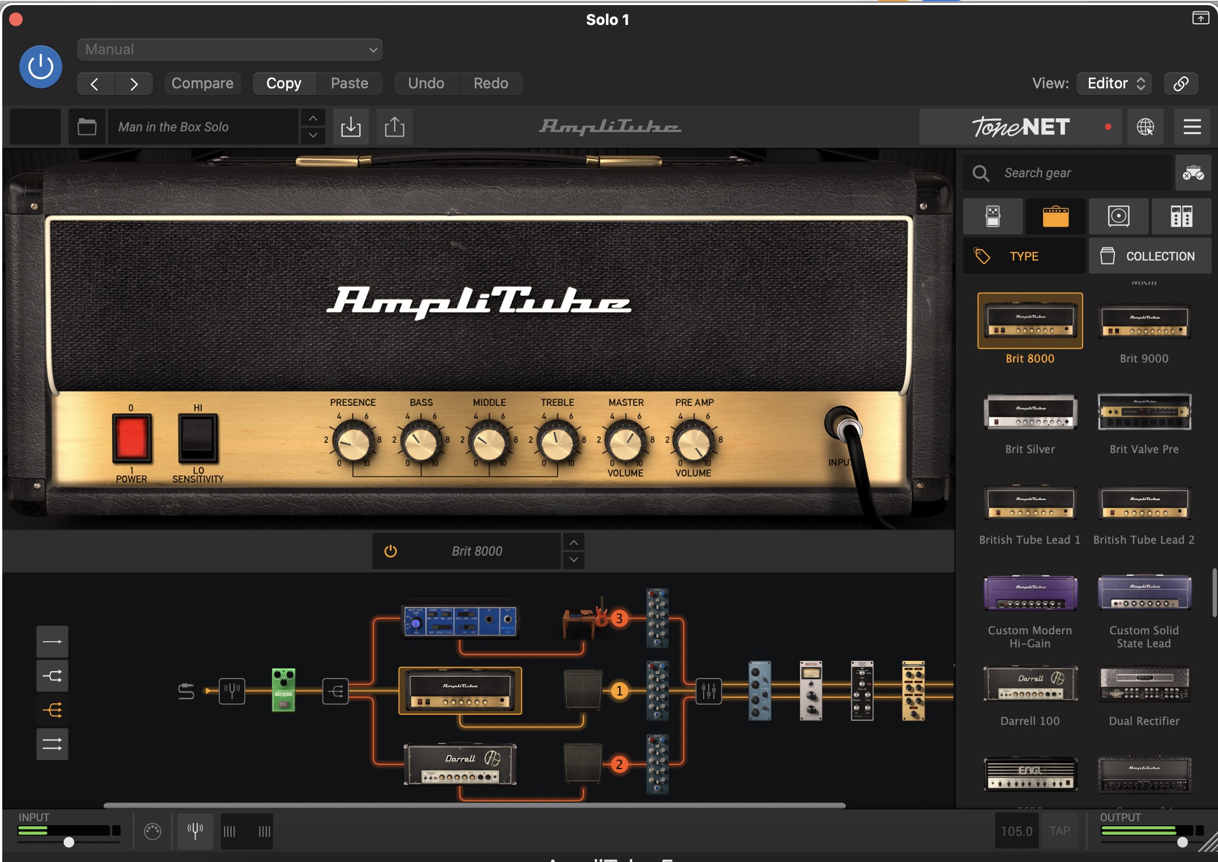Step to previous preset with up arrow
Viewport: 1218px width, 862px height.
click(x=313, y=118)
